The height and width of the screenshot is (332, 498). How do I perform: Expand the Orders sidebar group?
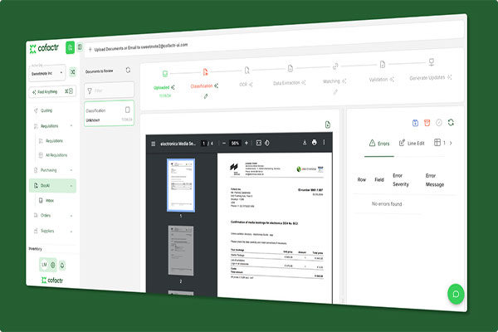(71, 216)
